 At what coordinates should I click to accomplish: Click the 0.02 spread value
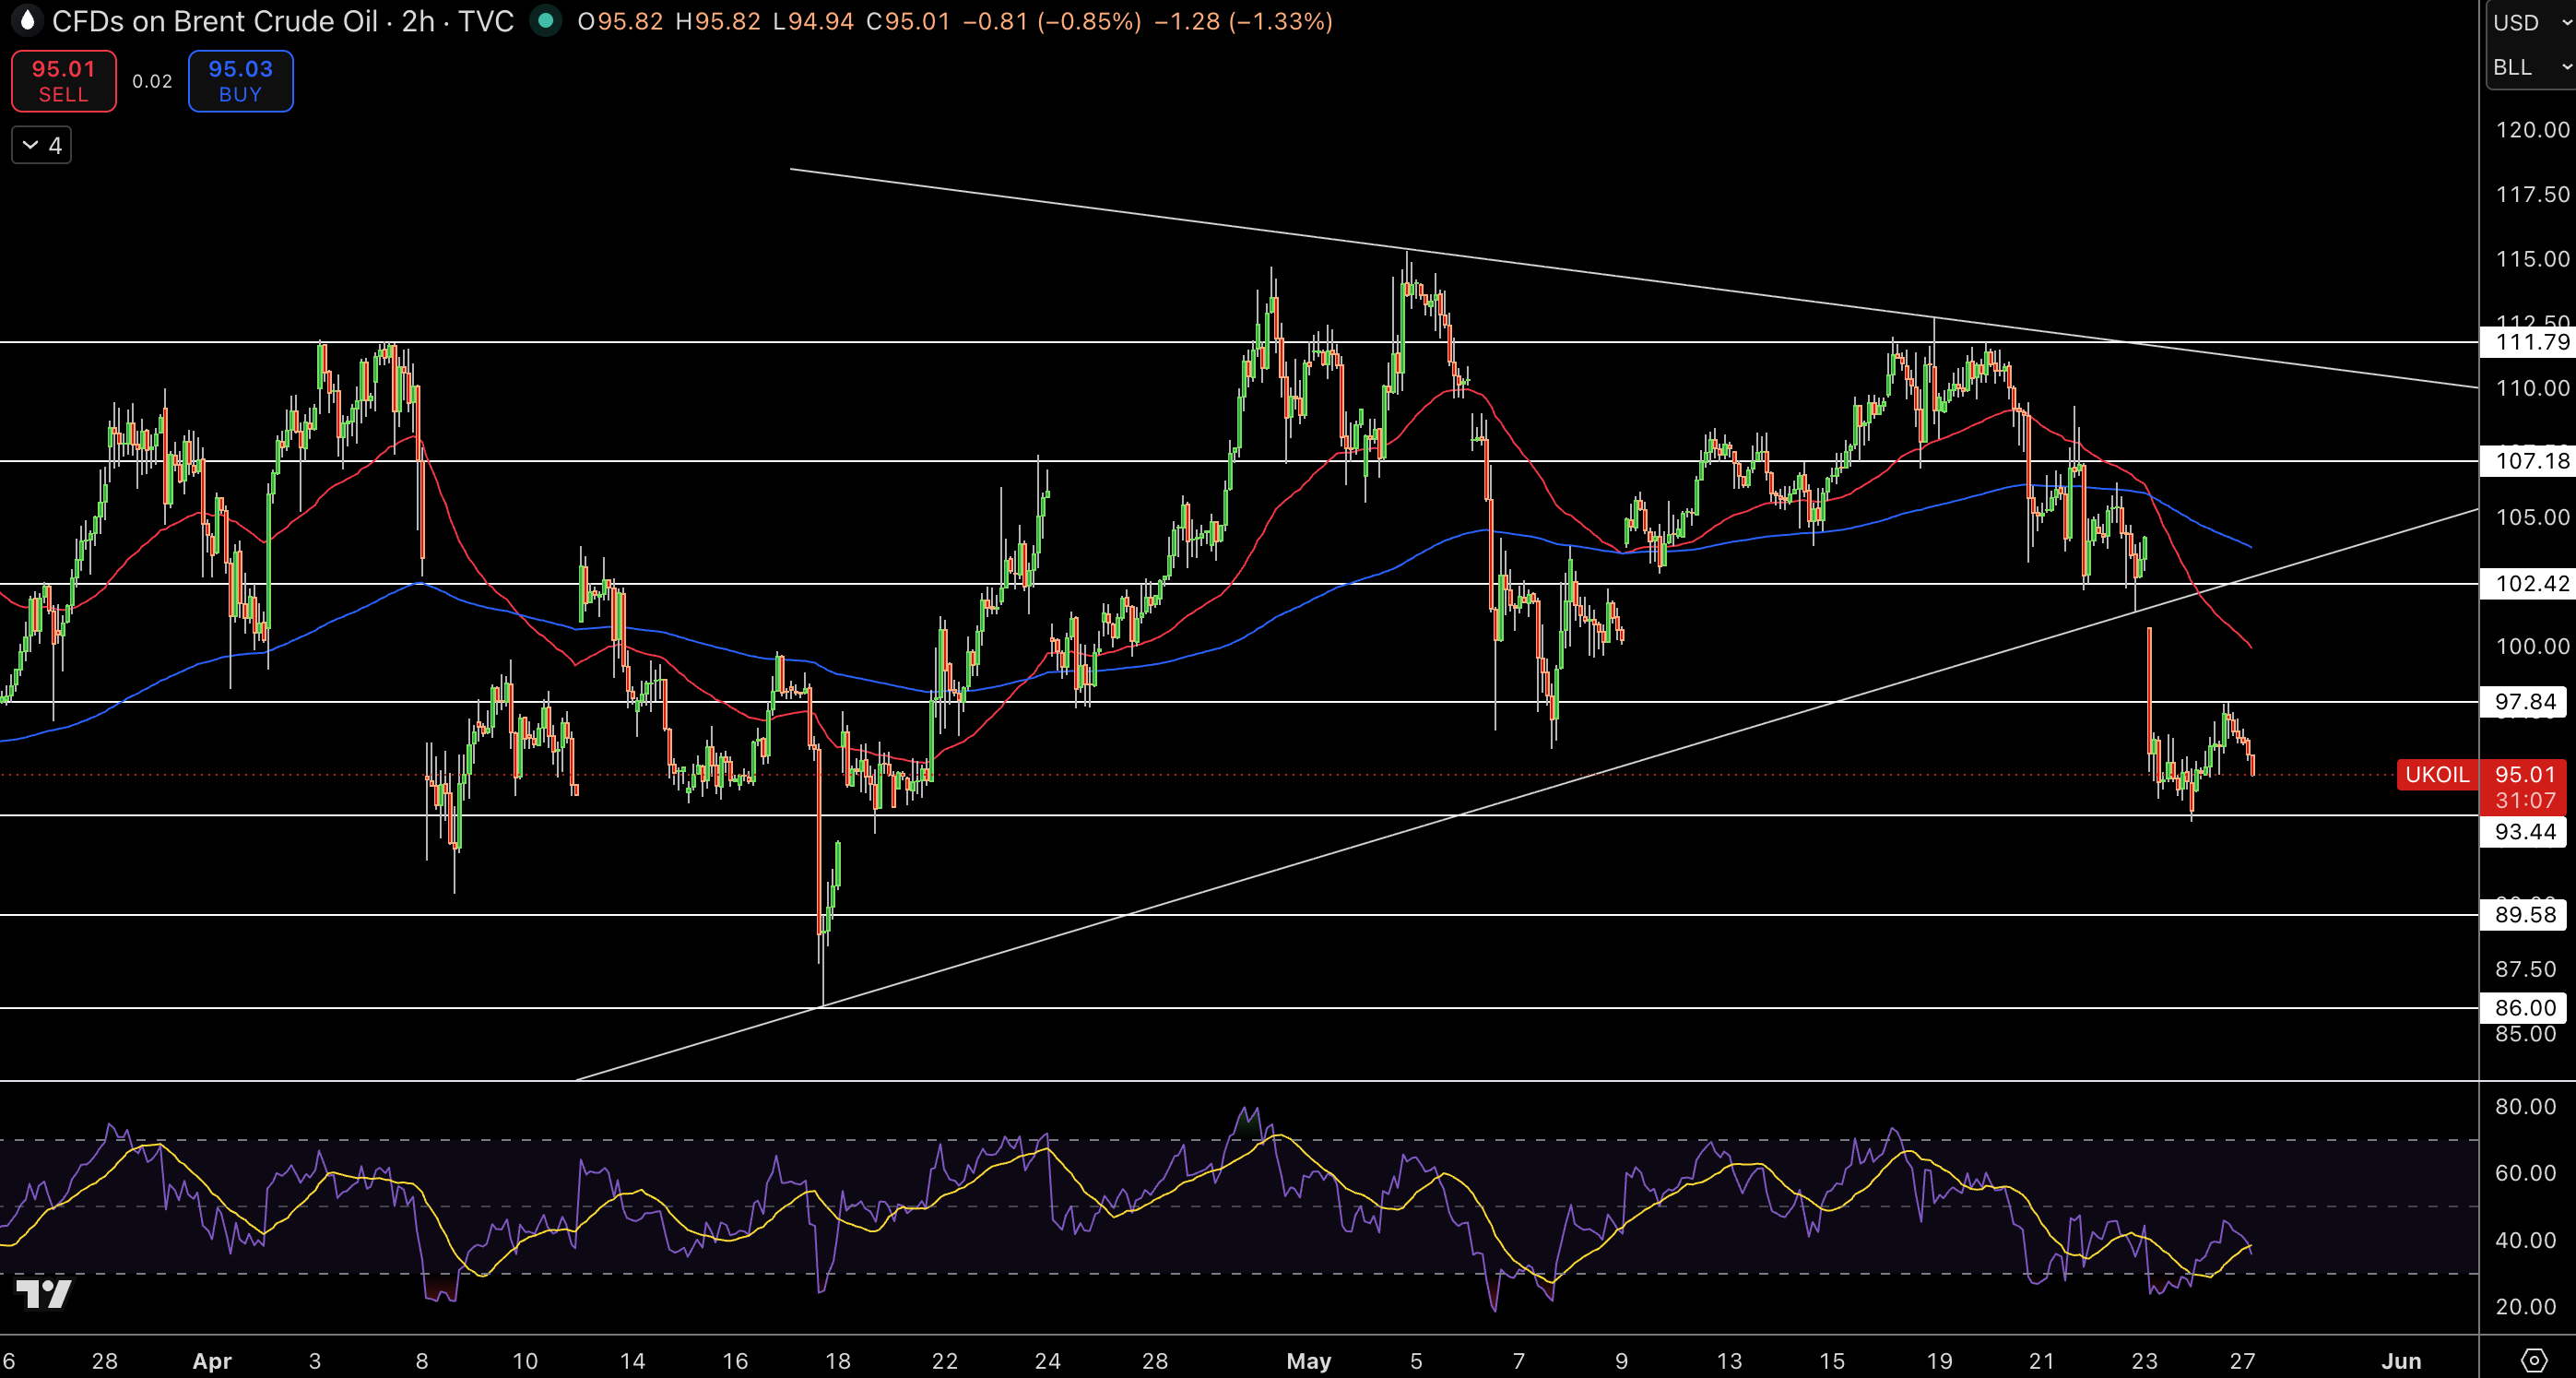pyautogui.click(x=152, y=81)
